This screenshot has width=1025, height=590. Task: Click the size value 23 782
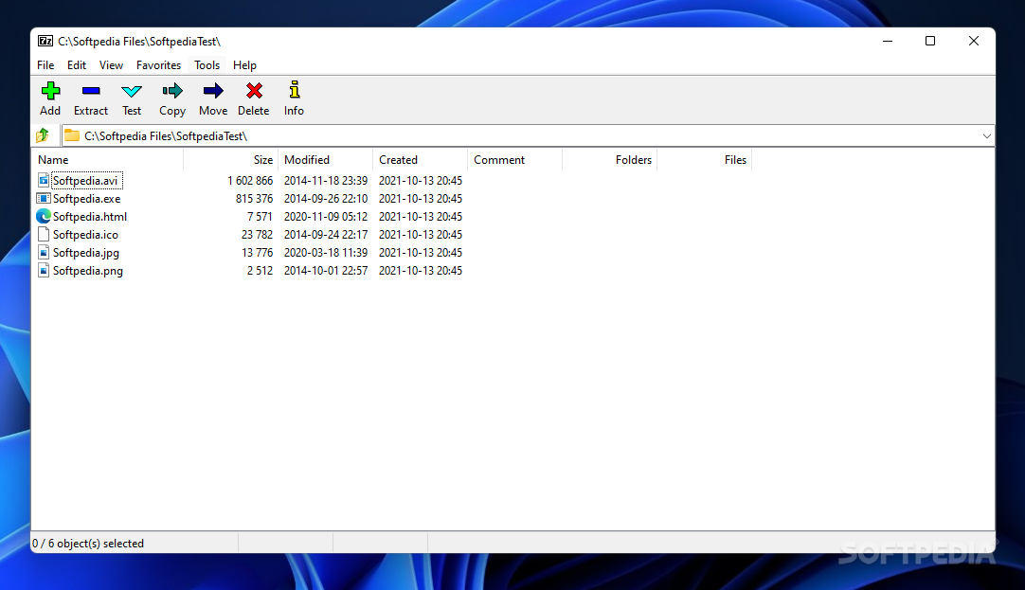[x=257, y=235]
